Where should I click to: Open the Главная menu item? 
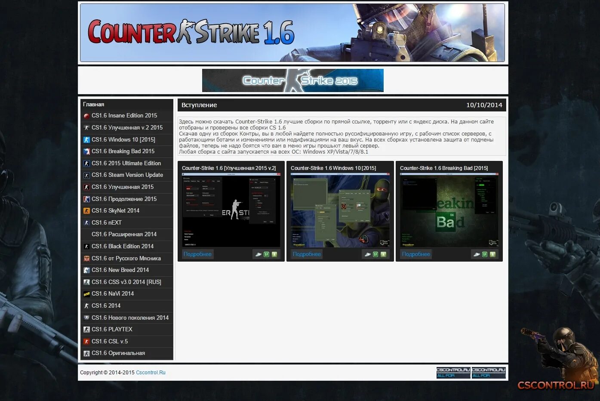click(x=93, y=104)
